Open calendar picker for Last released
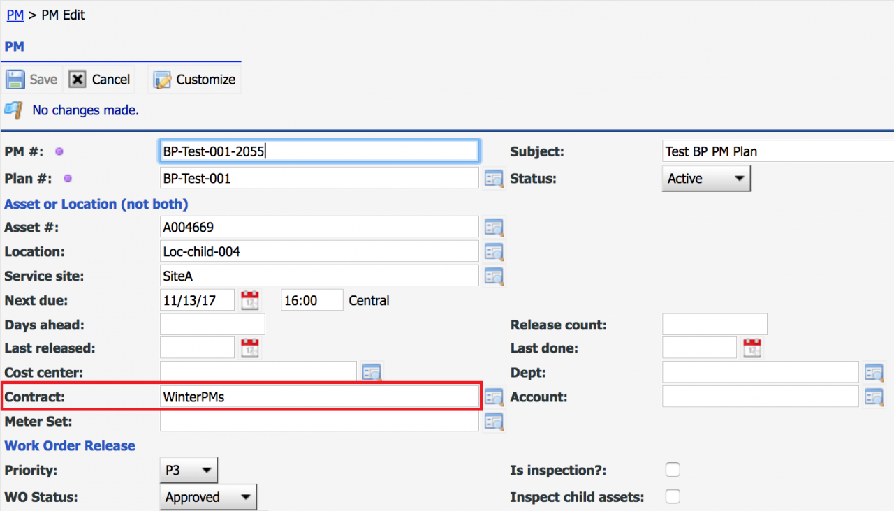This screenshot has height=511, width=894. pos(249,348)
